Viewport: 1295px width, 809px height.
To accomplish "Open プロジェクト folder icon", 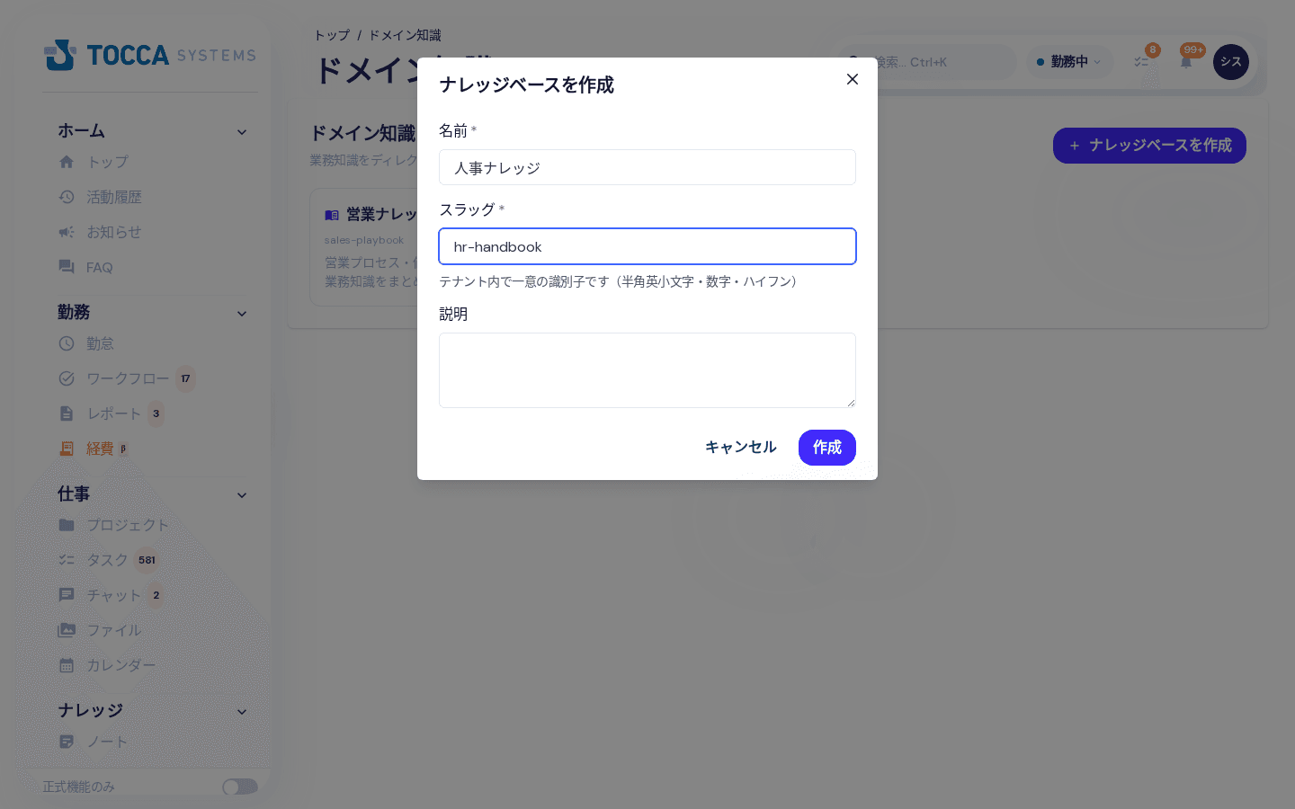I will tap(67, 525).
